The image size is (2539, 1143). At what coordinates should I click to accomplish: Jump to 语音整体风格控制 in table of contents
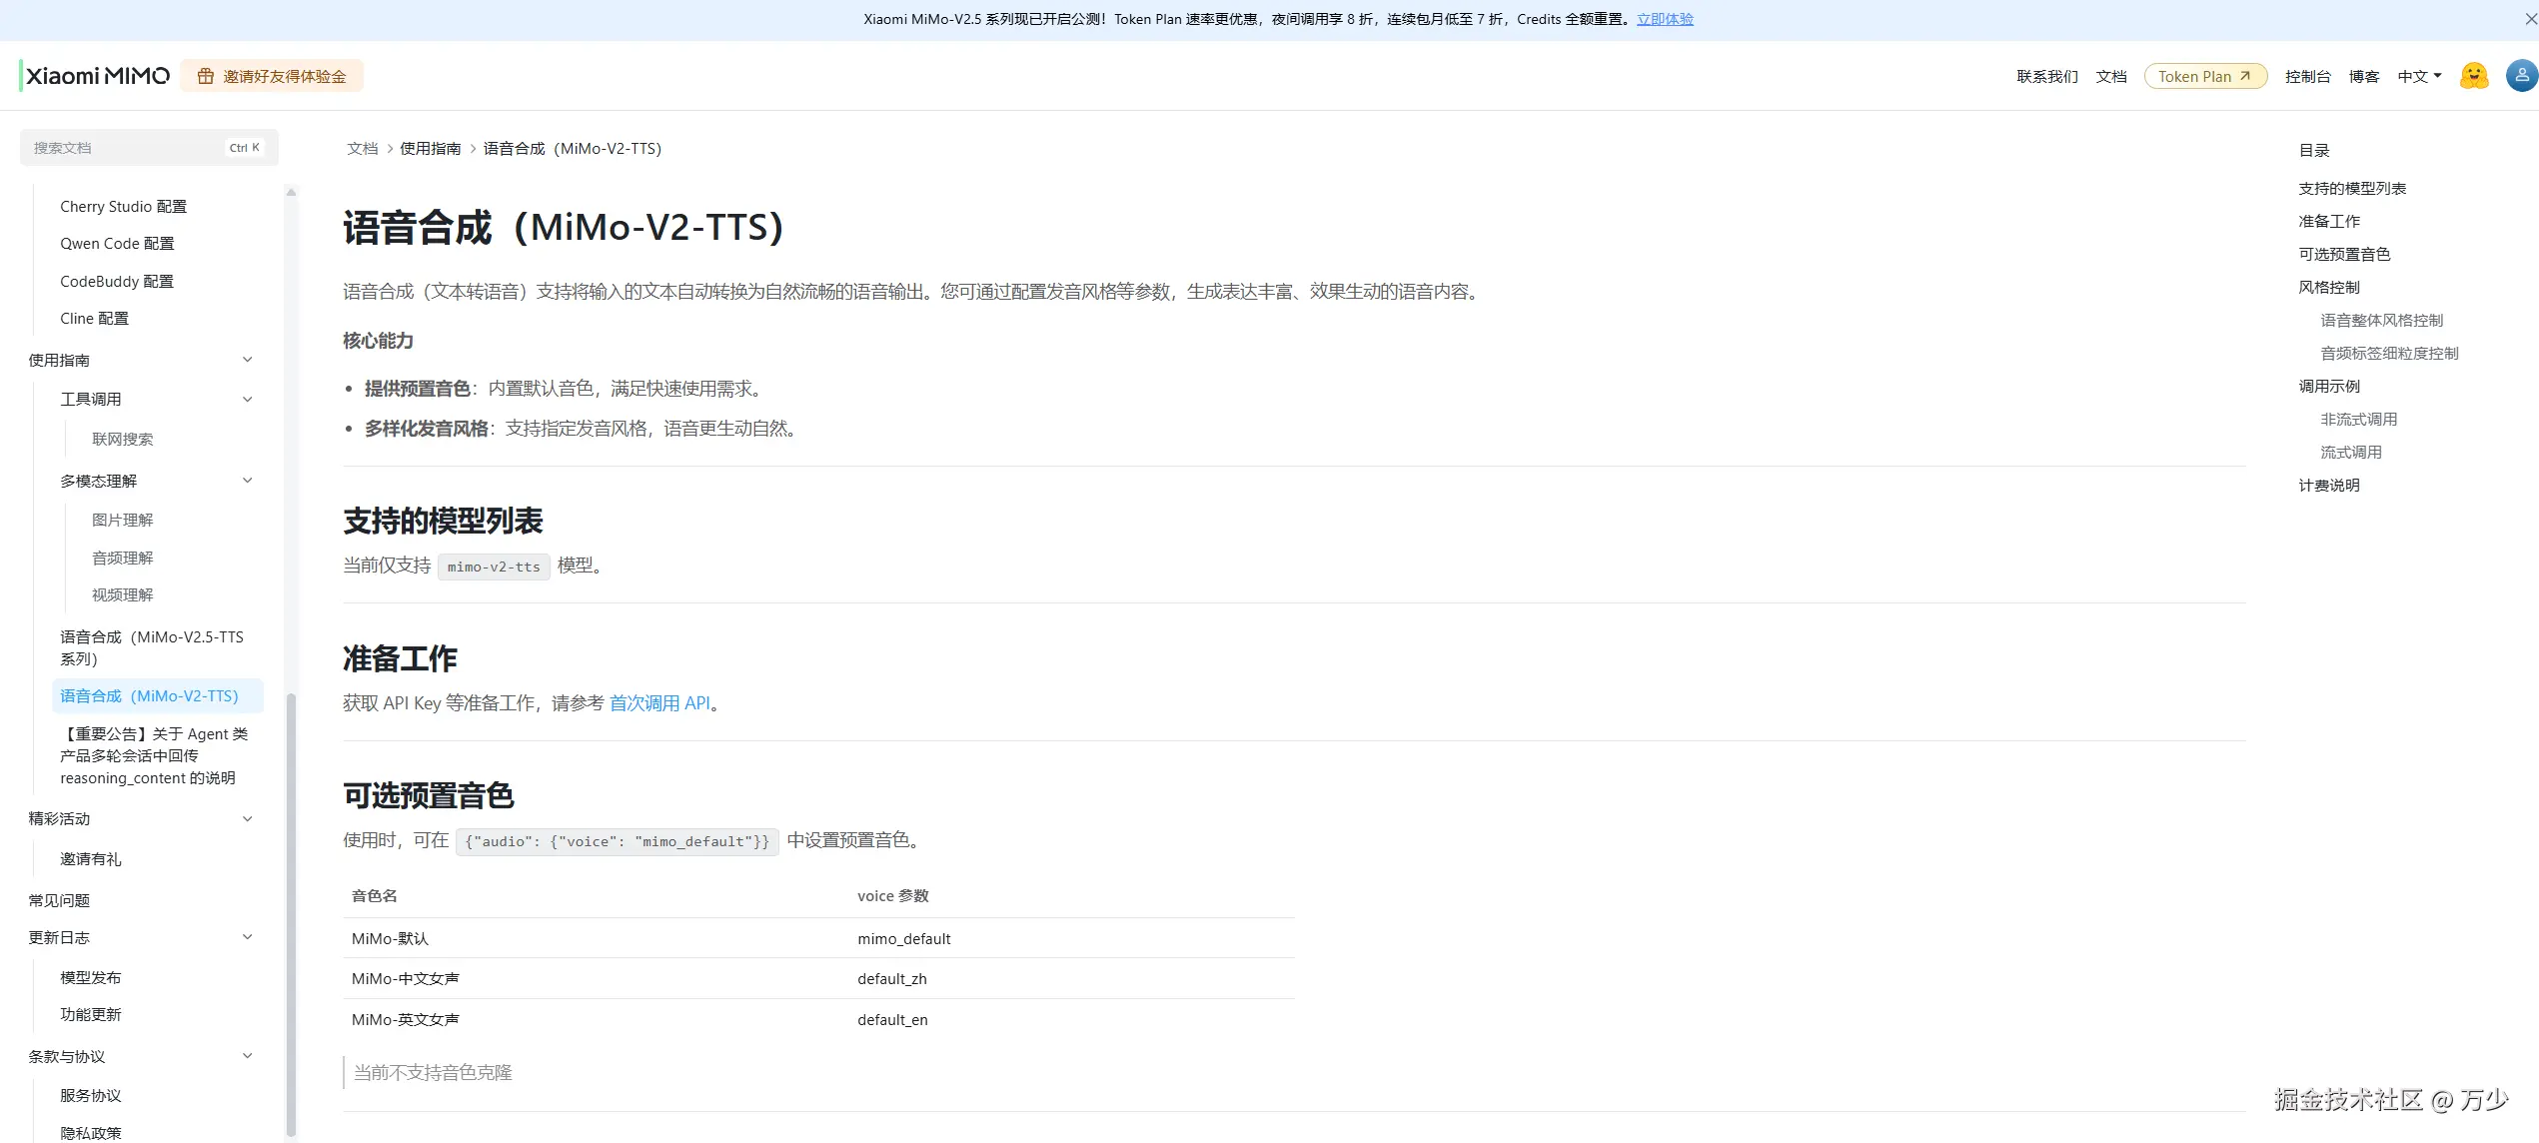point(2381,321)
